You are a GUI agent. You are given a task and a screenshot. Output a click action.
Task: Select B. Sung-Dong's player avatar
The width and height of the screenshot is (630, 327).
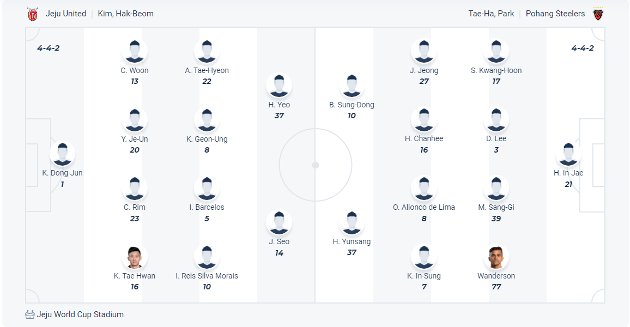point(352,86)
